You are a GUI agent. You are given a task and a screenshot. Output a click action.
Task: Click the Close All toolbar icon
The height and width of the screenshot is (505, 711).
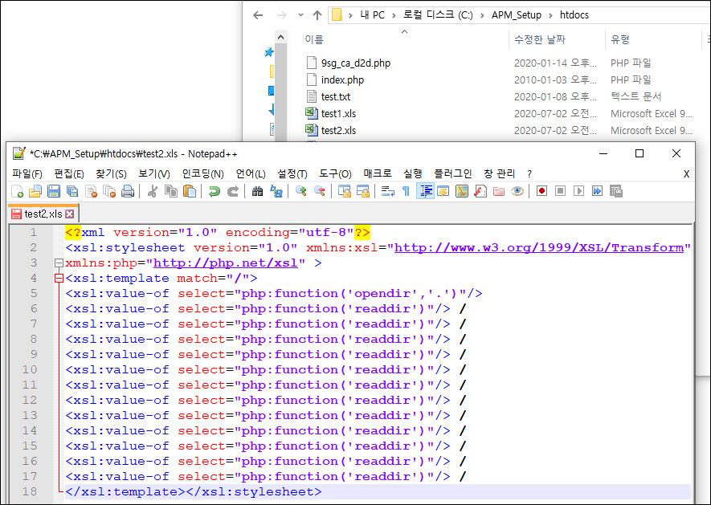tap(109, 191)
